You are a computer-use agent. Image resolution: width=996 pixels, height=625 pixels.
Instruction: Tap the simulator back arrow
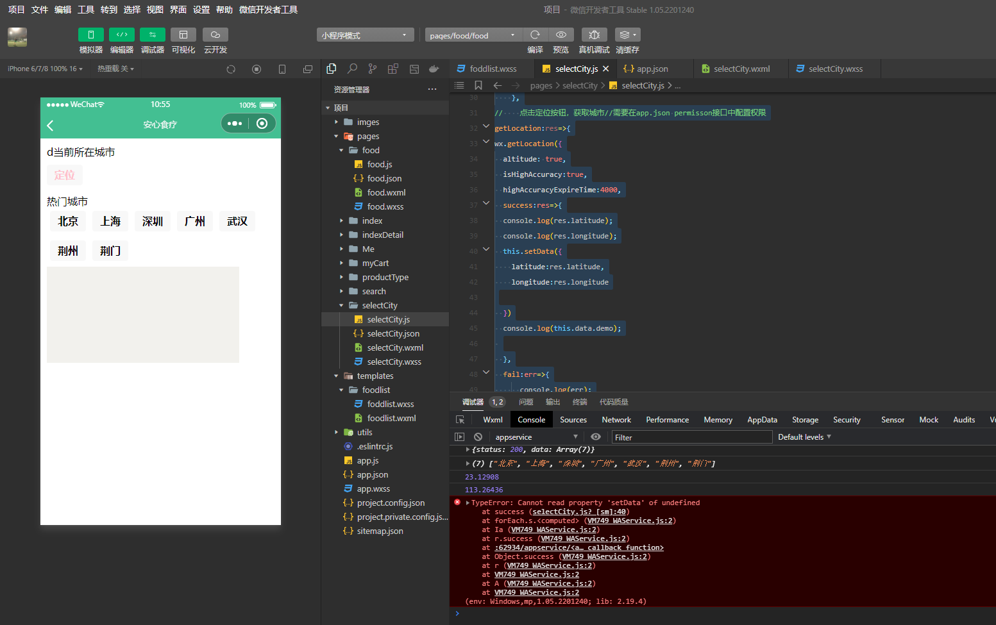pos(50,125)
